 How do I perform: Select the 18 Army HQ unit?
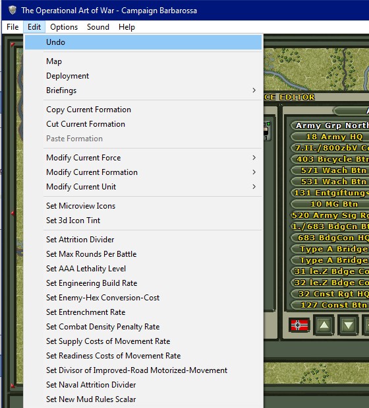click(334, 137)
